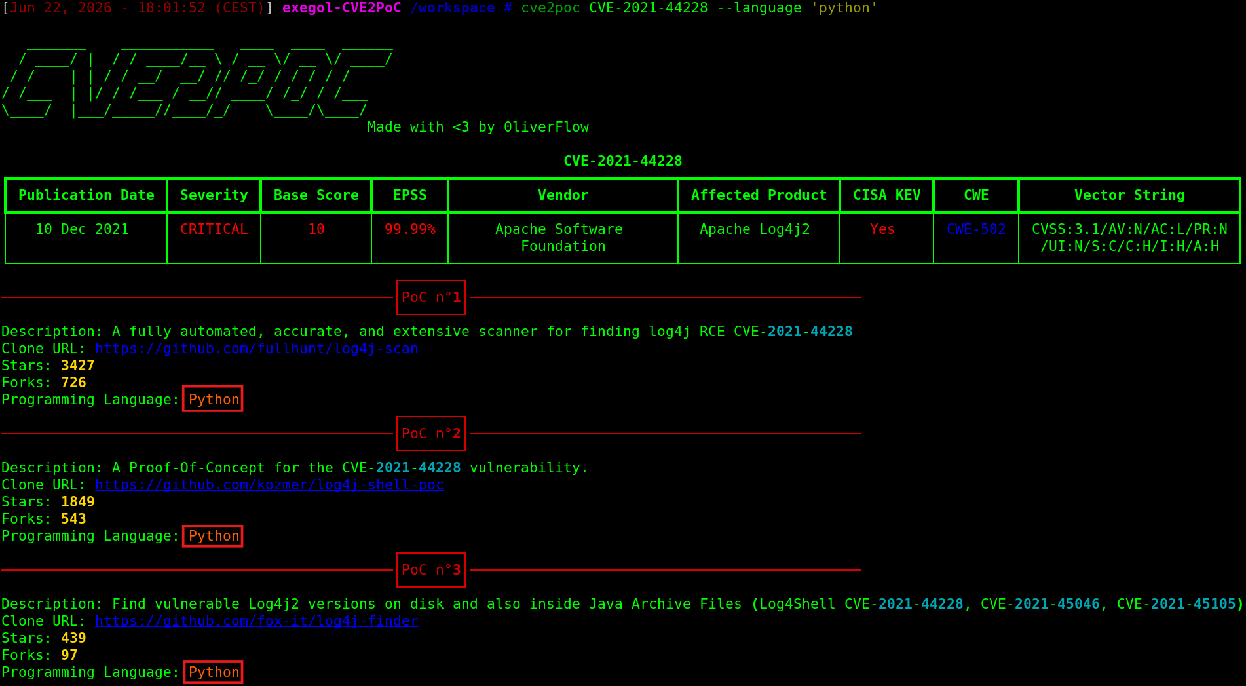
Task: Click the 'python' language argument
Action: pos(844,9)
